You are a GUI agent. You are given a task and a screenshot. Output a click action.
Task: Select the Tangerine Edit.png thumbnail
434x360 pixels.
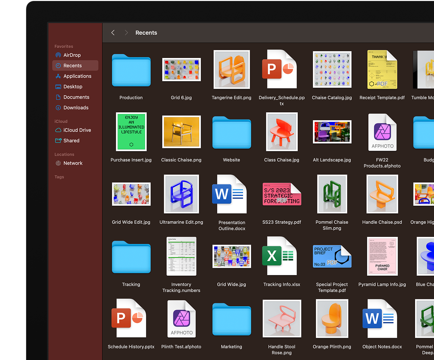point(232,69)
